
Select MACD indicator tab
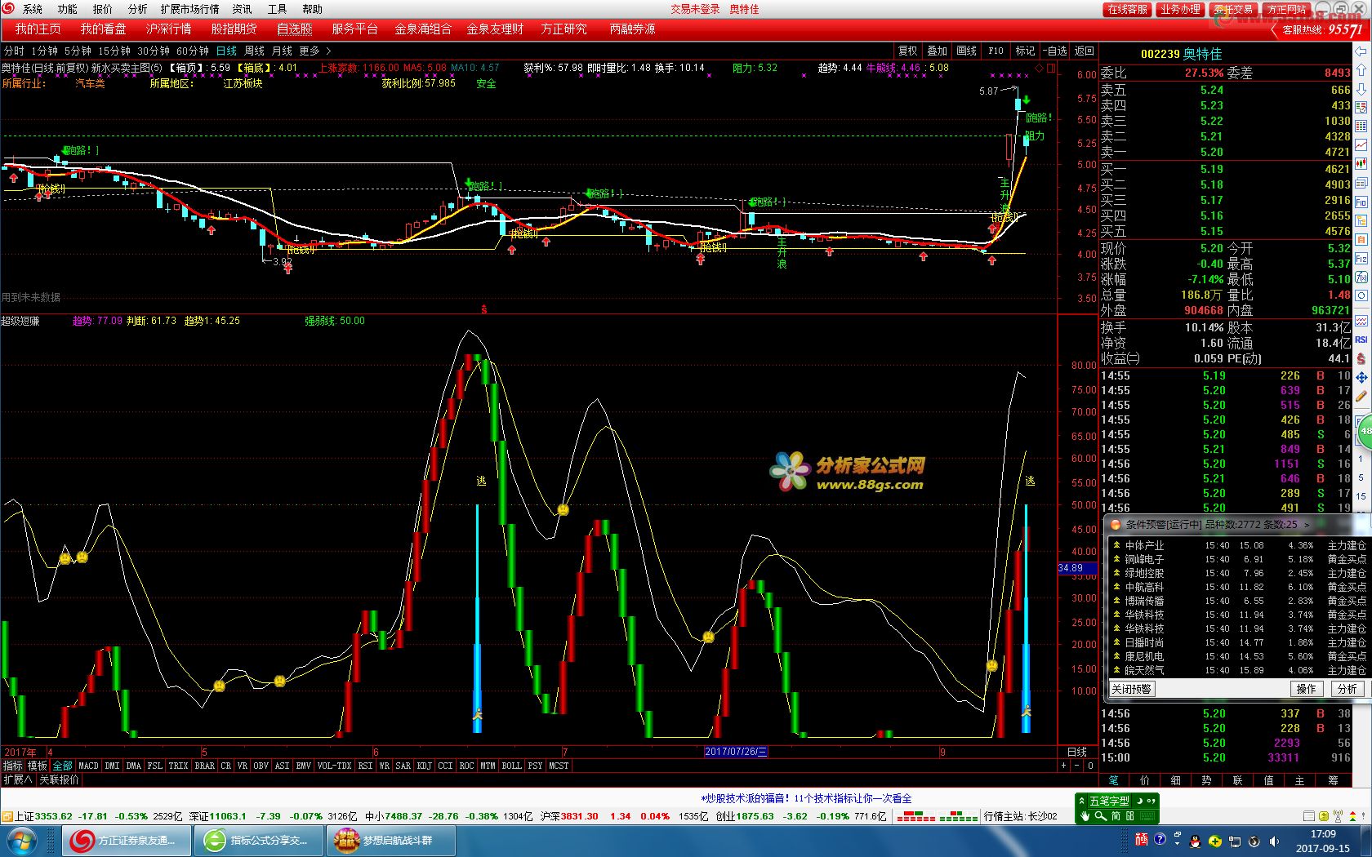pyautogui.click(x=88, y=766)
